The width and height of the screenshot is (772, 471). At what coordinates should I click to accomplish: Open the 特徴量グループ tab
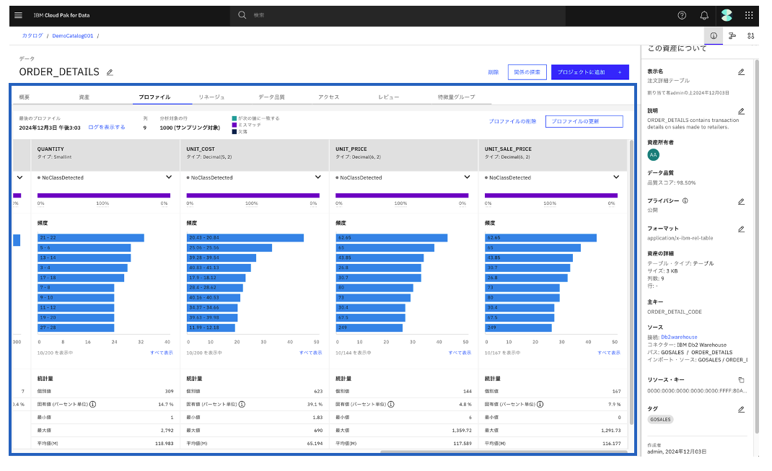point(457,97)
